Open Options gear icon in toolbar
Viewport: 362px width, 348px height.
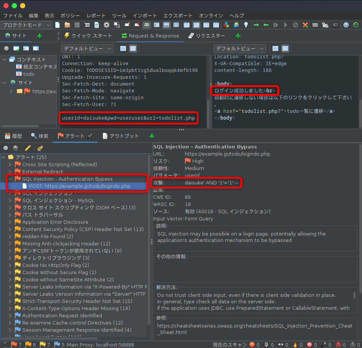107,25
